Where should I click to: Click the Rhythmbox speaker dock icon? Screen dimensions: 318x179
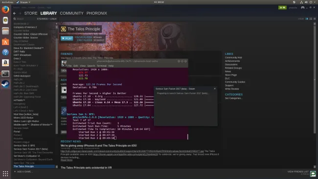(x=5, y=20)
